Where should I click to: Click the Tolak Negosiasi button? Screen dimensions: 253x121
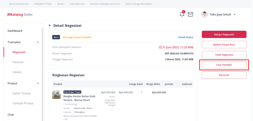click(224, 55)
